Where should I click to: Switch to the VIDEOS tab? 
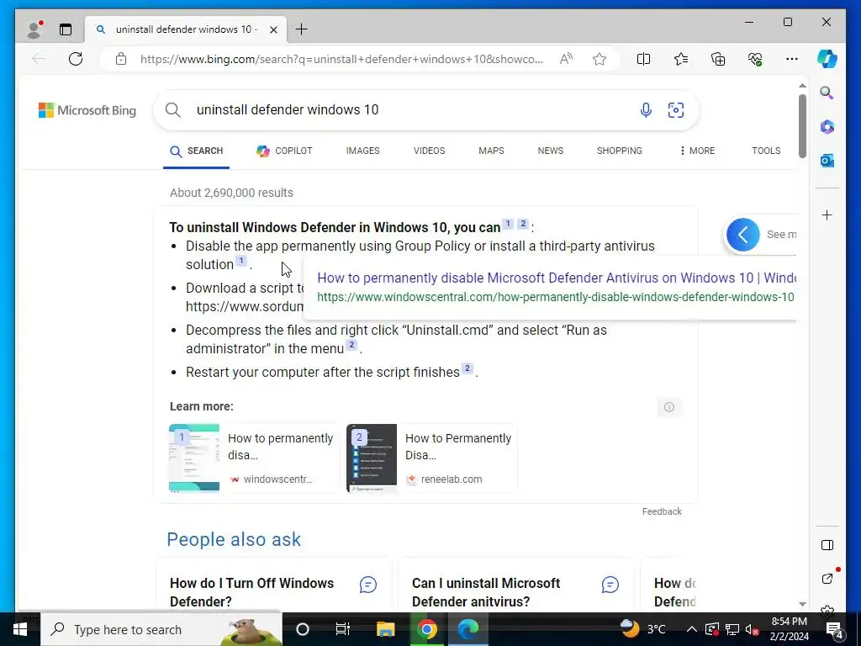click(x=429, y=151)
